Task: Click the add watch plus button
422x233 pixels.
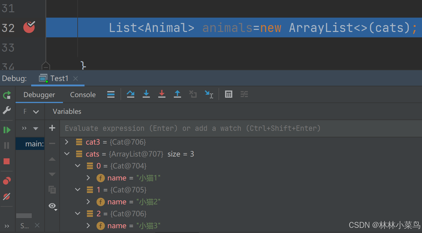Action: [x=52, y=128]
